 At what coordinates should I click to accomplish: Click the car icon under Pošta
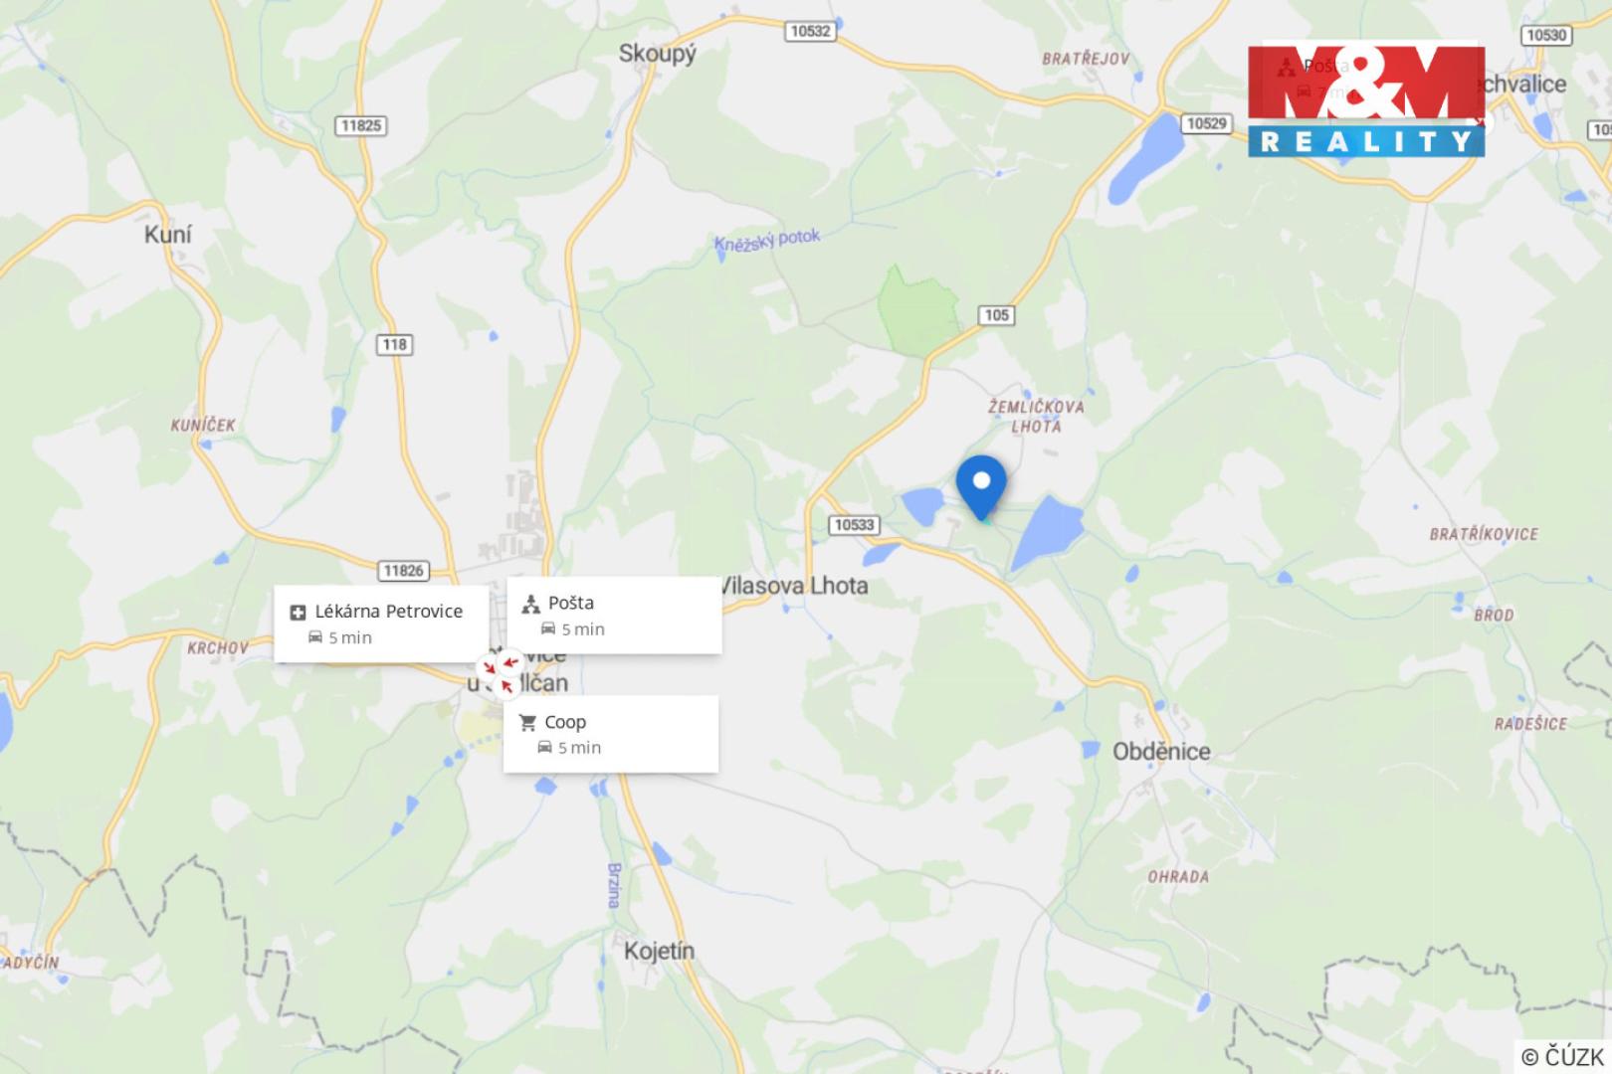click(548, 628)
